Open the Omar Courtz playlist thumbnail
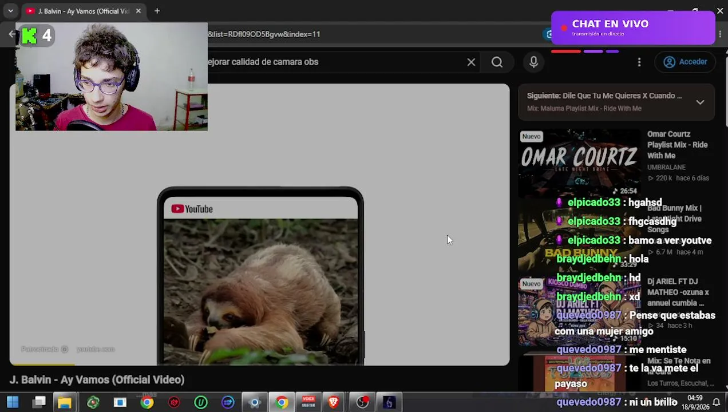Image resolution: width=728 pixels, height=412 pixels. pos(579,163)
